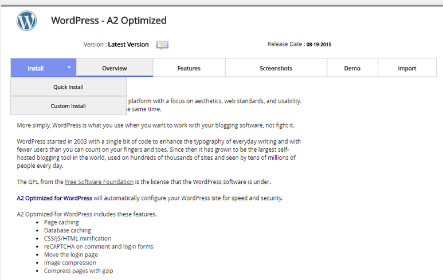Image resolution: width=443 pixels, height=280 pixels.
Task: Go to the Demo tab
Action: (352, 68)
